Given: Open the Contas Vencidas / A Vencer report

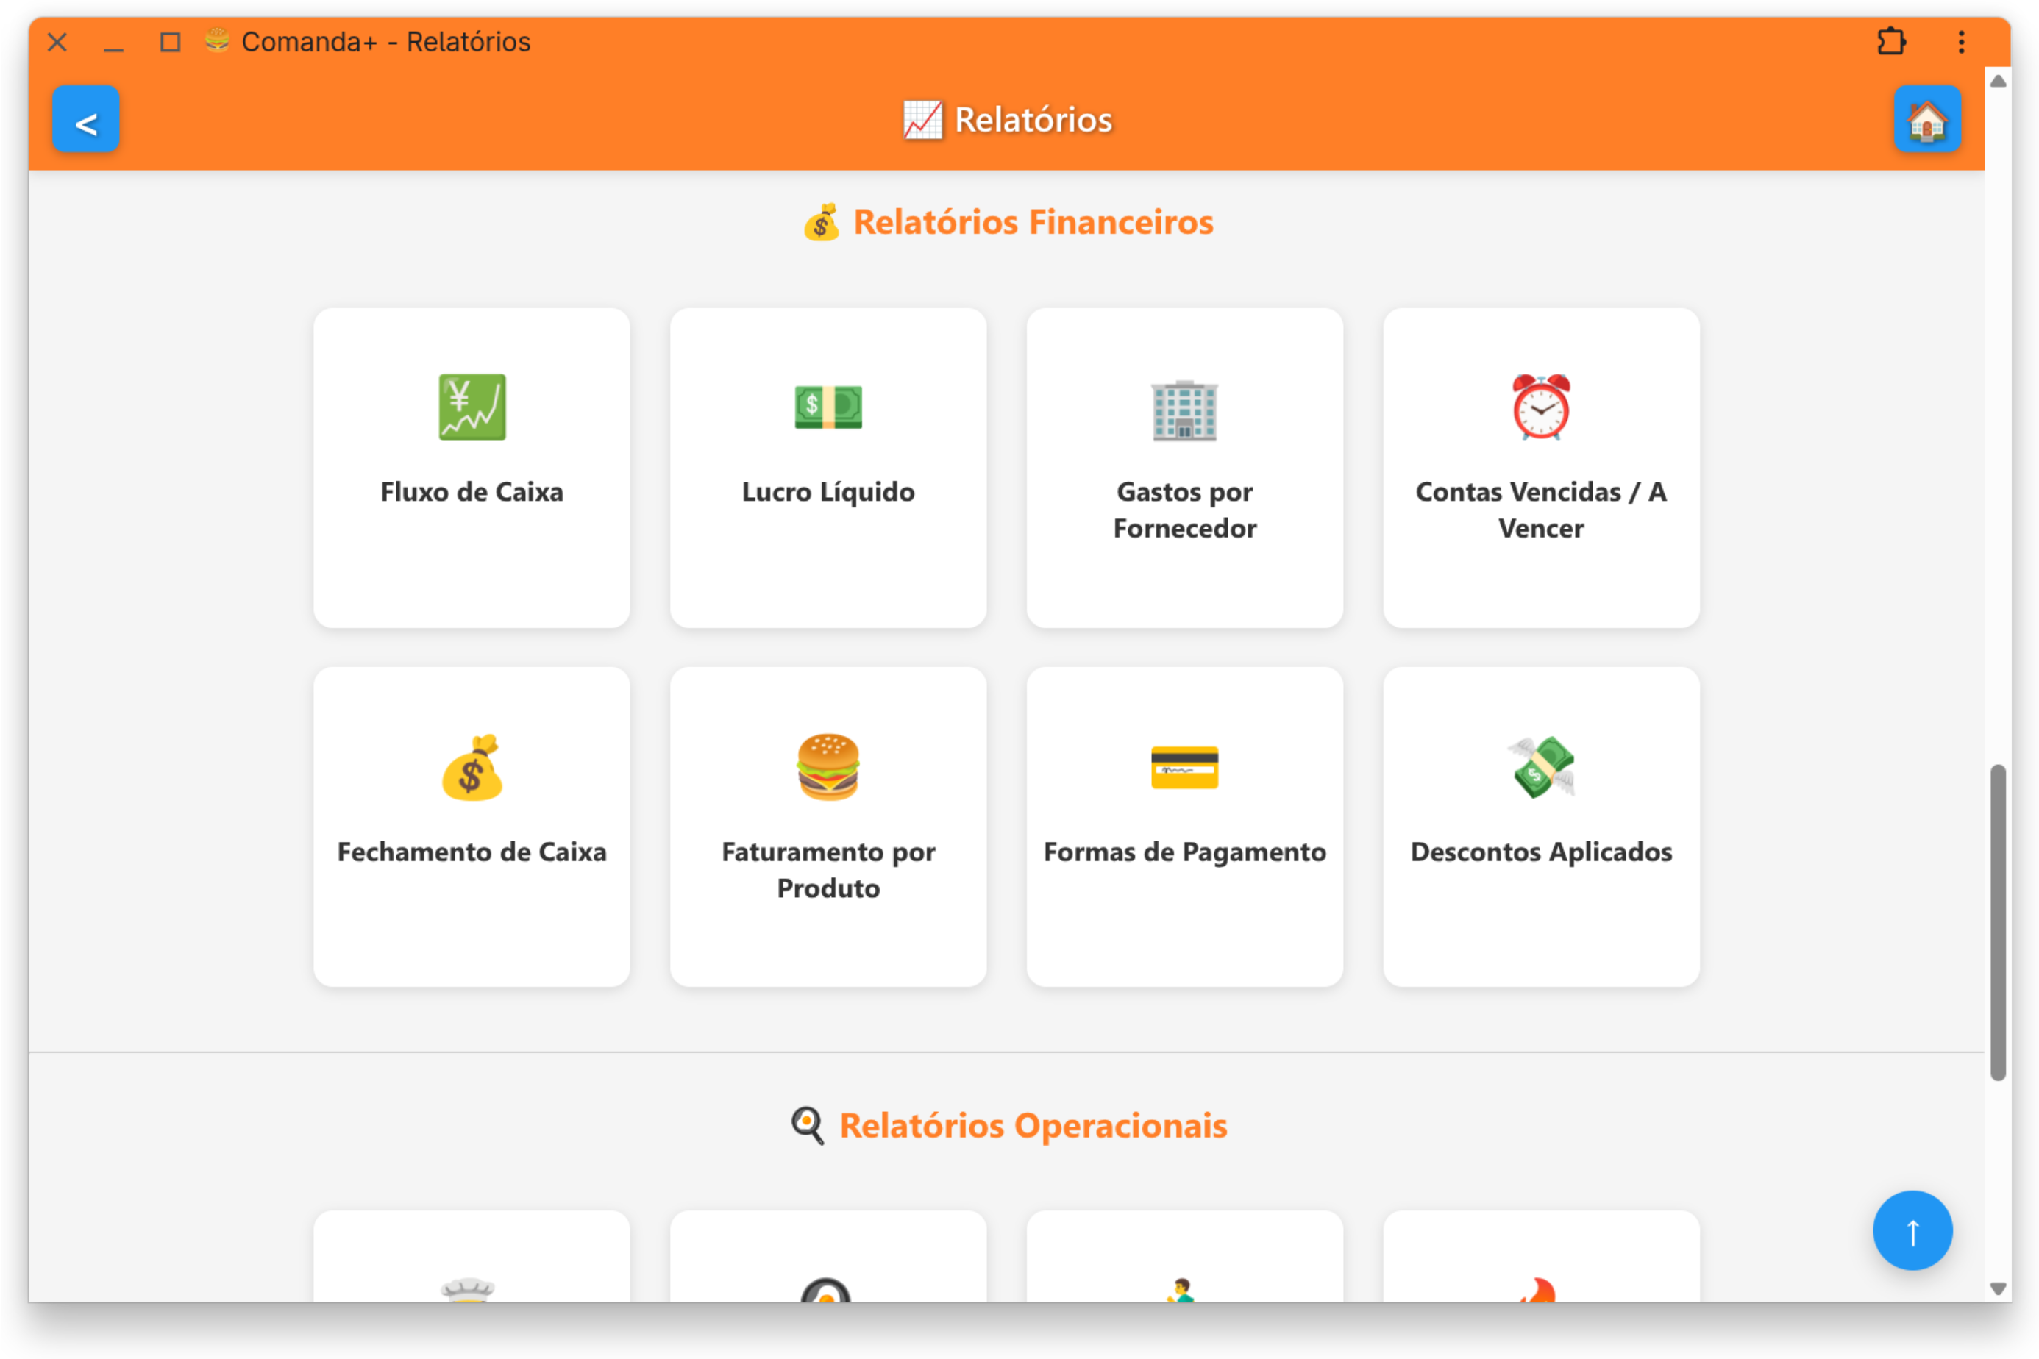Looking at the screenshot, I should [1542, 468].
